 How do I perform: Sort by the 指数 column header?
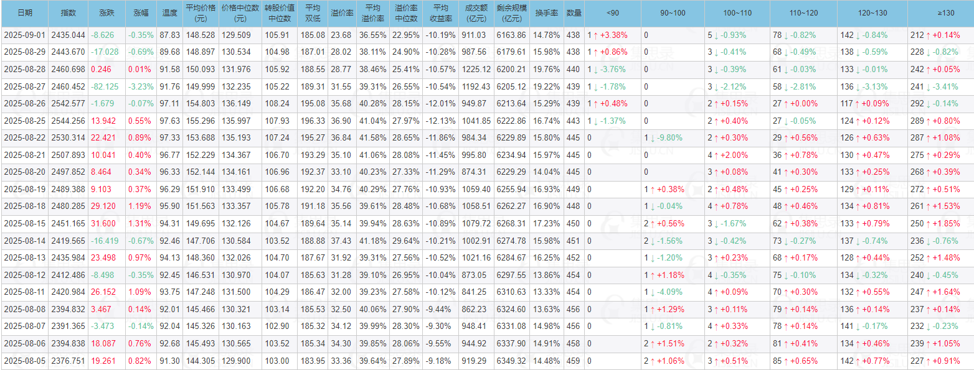pyautogui.click(x=69, y=12)
